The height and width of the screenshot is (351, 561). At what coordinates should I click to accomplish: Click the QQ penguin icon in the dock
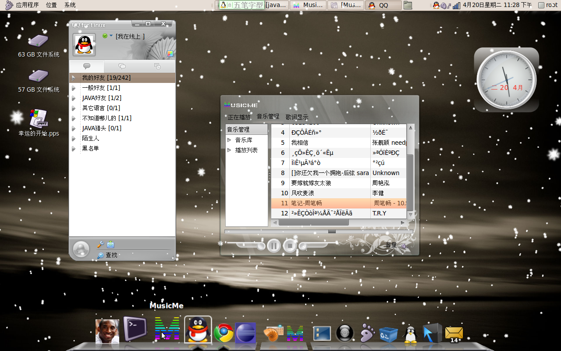(198, 330)
